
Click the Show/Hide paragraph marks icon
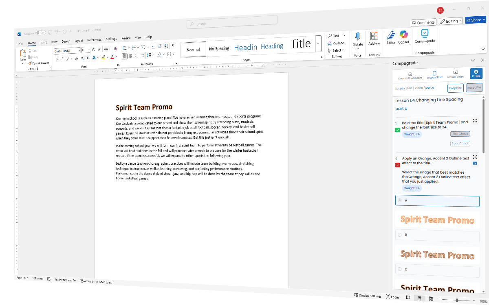coord(173,46)
